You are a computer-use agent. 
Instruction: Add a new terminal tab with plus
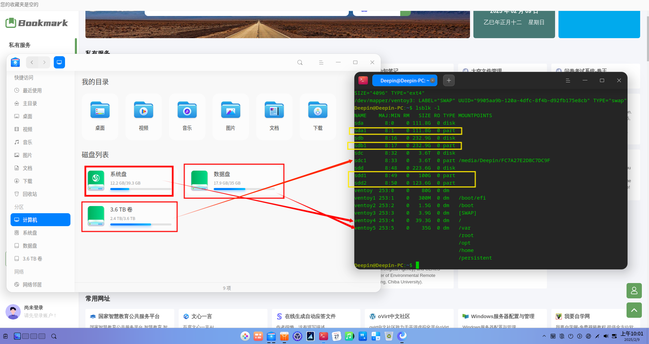449,80
